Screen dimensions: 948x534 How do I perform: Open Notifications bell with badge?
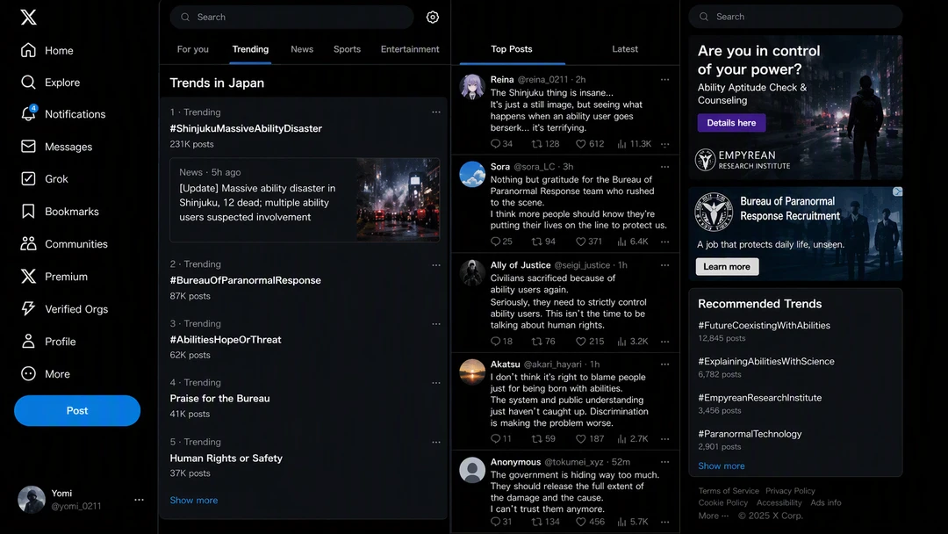coord(28,113)
